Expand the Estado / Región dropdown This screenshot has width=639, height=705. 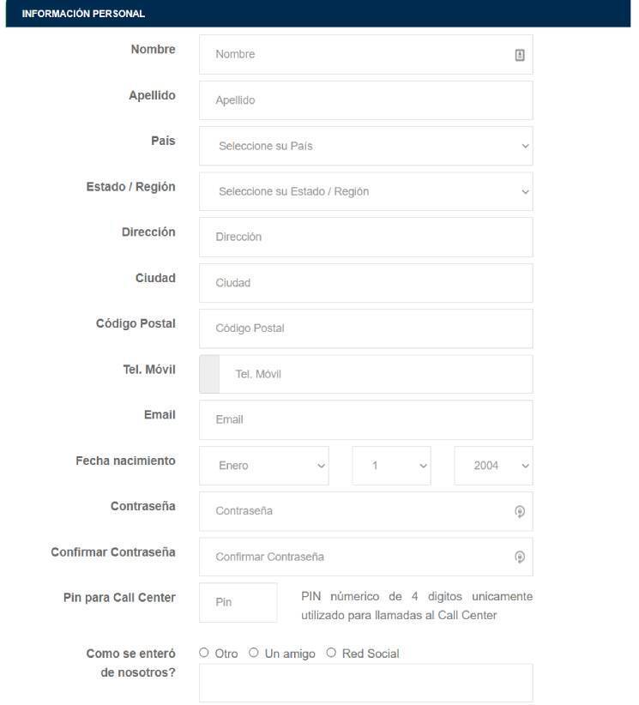[366, 191]
